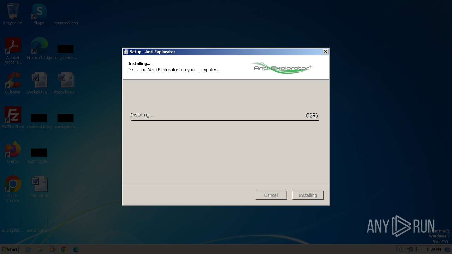452x254 pixels.
Task: Launch Acrobat Reader DC from the desktop
Action: point(13,50)
